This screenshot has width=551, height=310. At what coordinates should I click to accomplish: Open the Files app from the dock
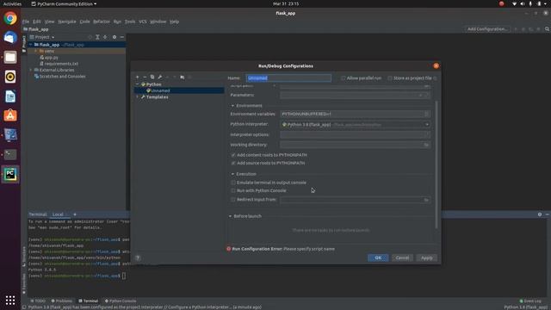(x=10, y=57)
